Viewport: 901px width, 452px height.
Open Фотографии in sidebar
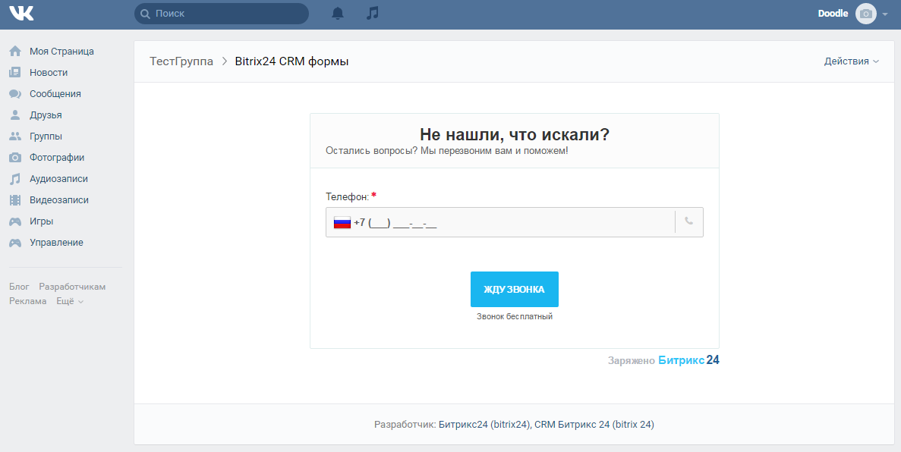(57, 158)
